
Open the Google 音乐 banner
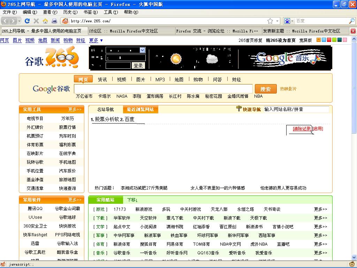[x=288, y=58]
